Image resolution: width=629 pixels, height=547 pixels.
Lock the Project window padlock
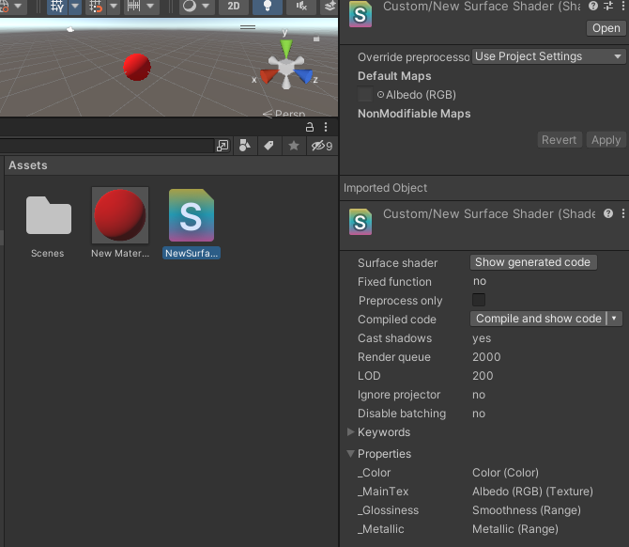[309, 127]
